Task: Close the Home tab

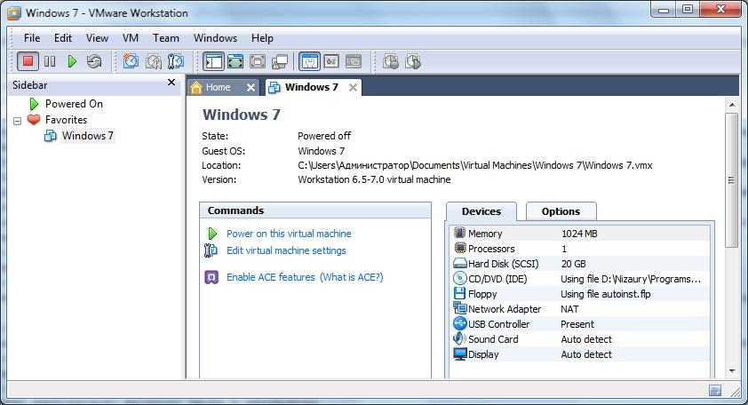Action: coord(251,87)
